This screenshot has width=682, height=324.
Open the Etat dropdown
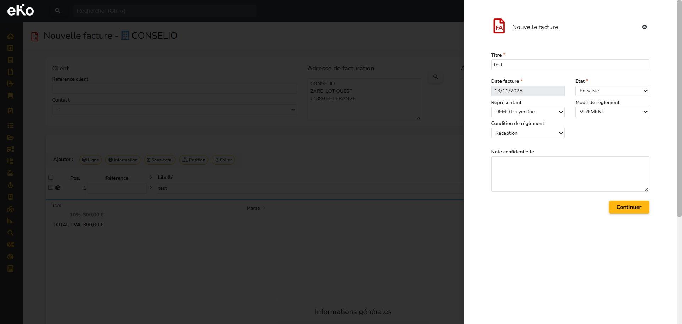(x=612, y=91)
